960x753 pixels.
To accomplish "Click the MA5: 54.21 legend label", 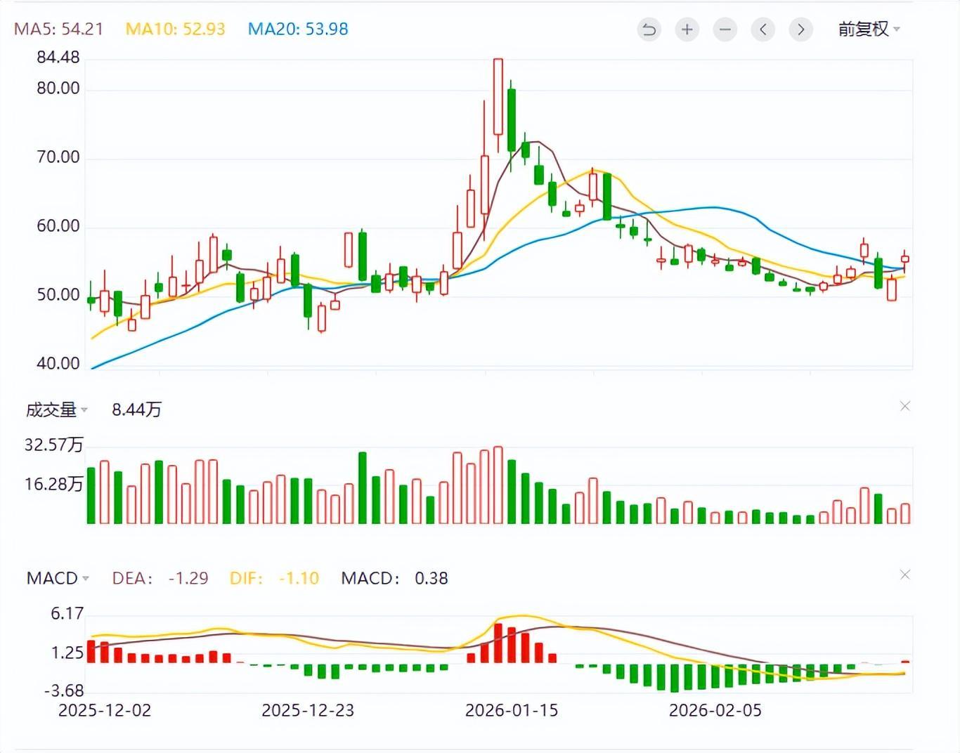I will [58, 30].
